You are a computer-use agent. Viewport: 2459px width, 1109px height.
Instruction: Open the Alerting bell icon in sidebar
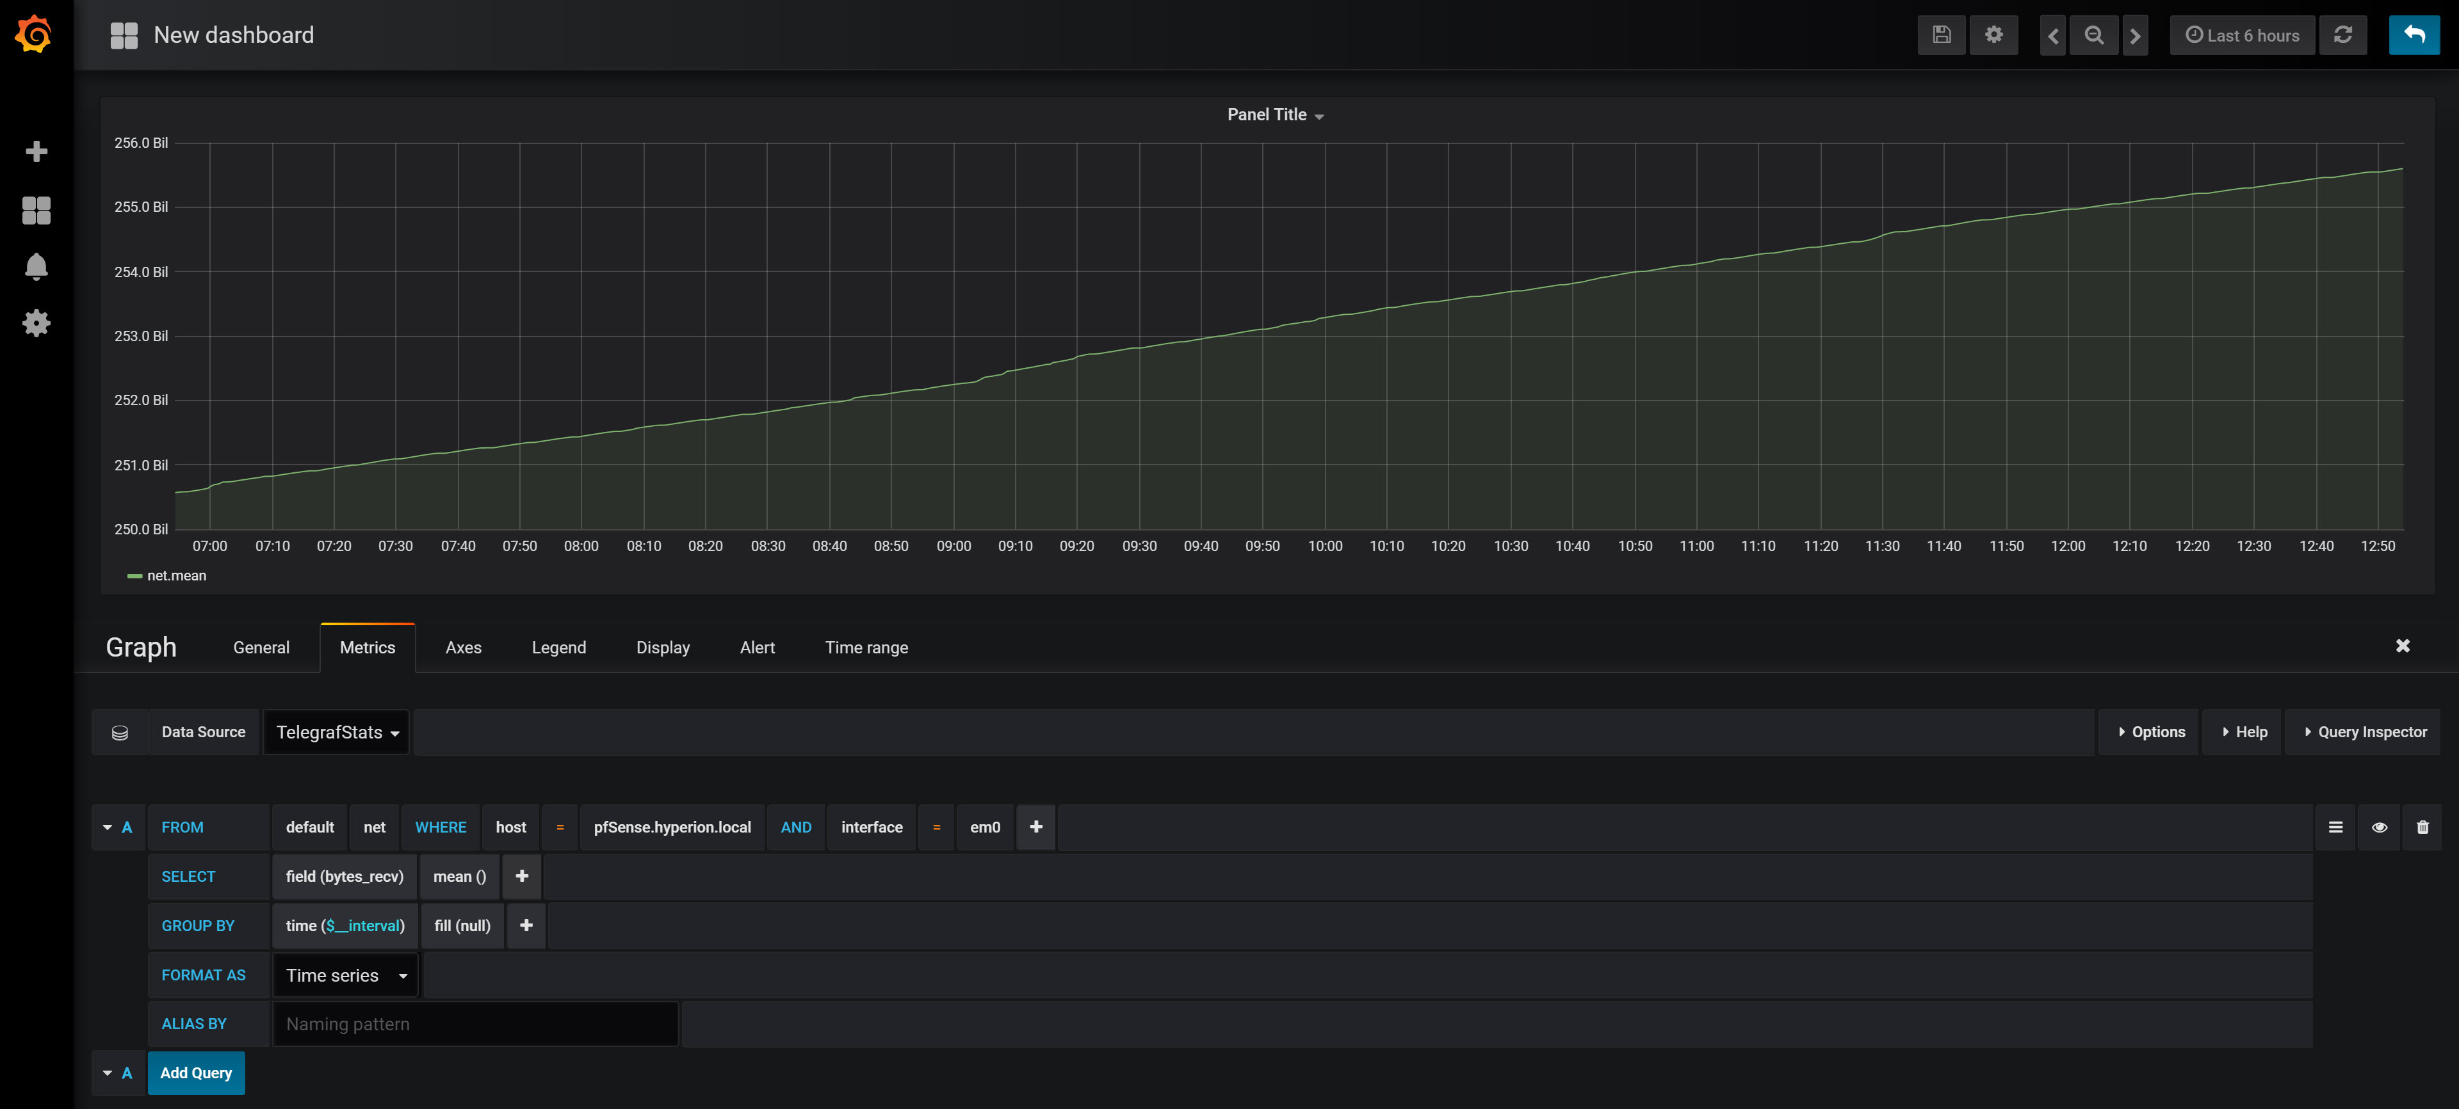(x=37, y=267)
